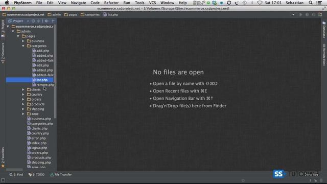Select add.php in categories folder
Viewport: 327px width, 184px height.
(x=41, y=51)
